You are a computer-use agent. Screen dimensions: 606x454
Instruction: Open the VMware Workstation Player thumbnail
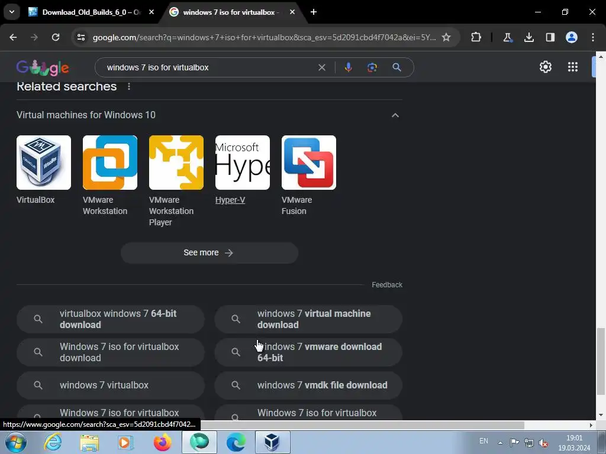(x=176, y=163)
